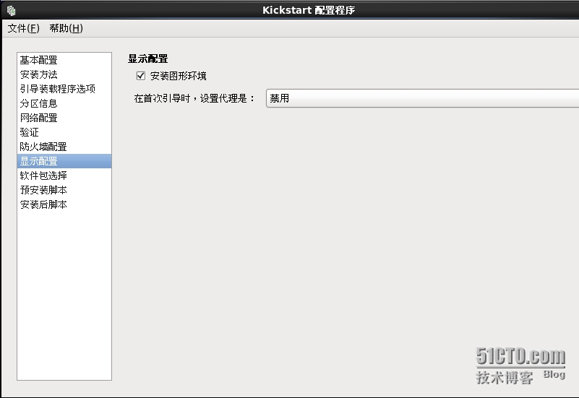Select 基本配置 in the sidebar list

(64, 60)
